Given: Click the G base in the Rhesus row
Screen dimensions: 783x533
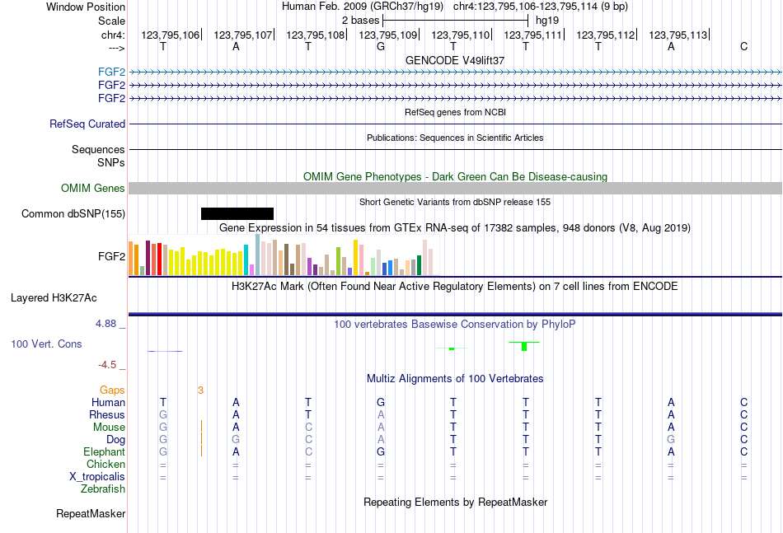Looking at the screenshot, I should click(x=163, y=414).
